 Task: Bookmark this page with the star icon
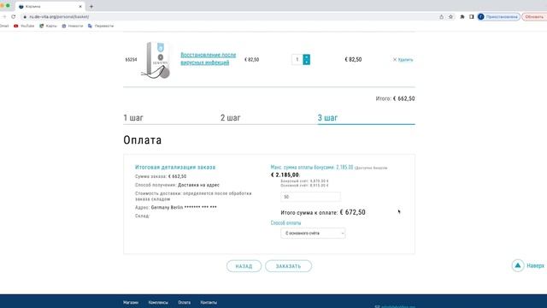[x=450, y=17]
